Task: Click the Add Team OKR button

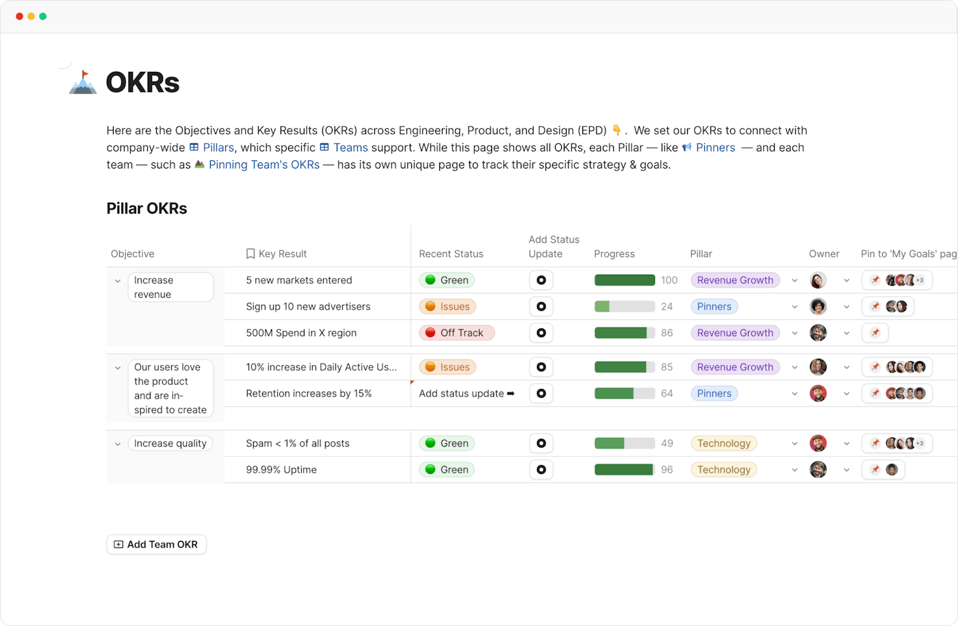Action: click(x=156, y=544)
